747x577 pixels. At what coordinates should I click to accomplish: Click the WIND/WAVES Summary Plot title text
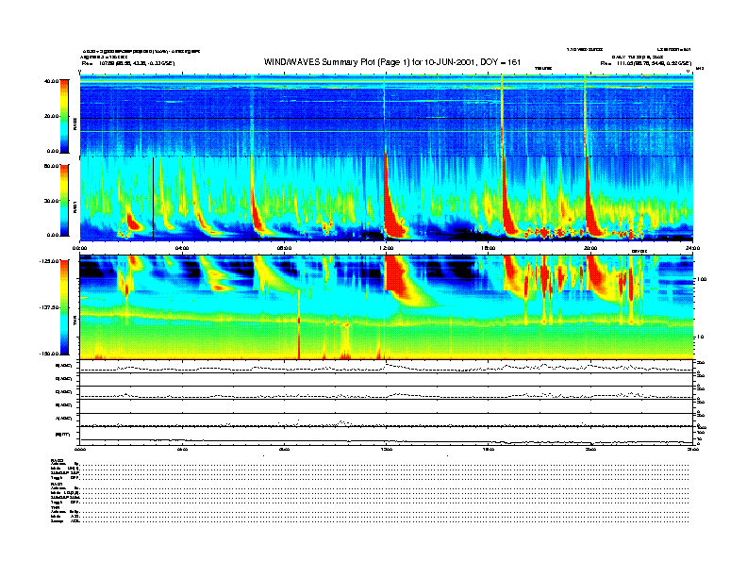click(392, 62)
